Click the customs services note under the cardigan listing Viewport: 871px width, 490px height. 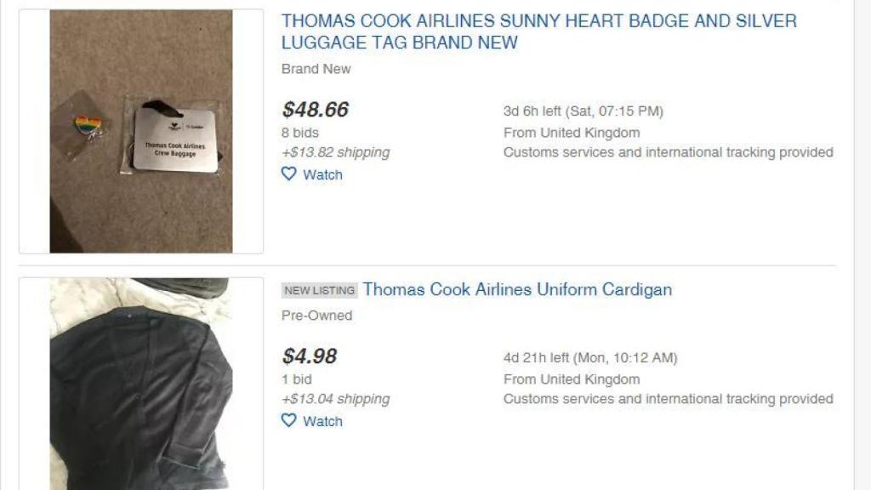(668, 399)
